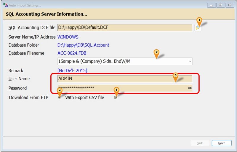Screen dimensions: 237x152
Task: Uncheck the With Export CSV file checkbox
Action: tap(116, 98)
